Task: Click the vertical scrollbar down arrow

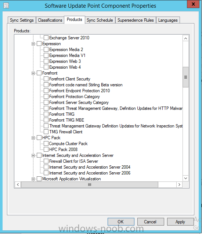Action: pos(185,178)
